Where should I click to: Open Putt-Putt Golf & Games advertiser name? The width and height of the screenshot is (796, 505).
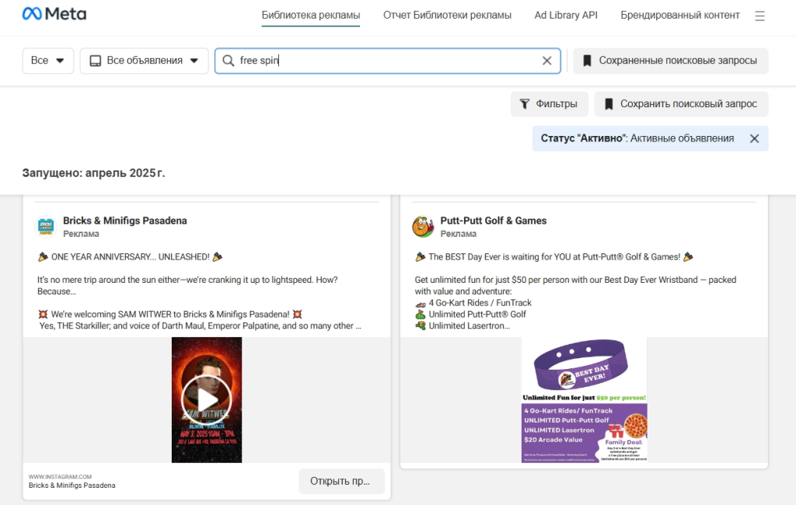click(494, 221)
